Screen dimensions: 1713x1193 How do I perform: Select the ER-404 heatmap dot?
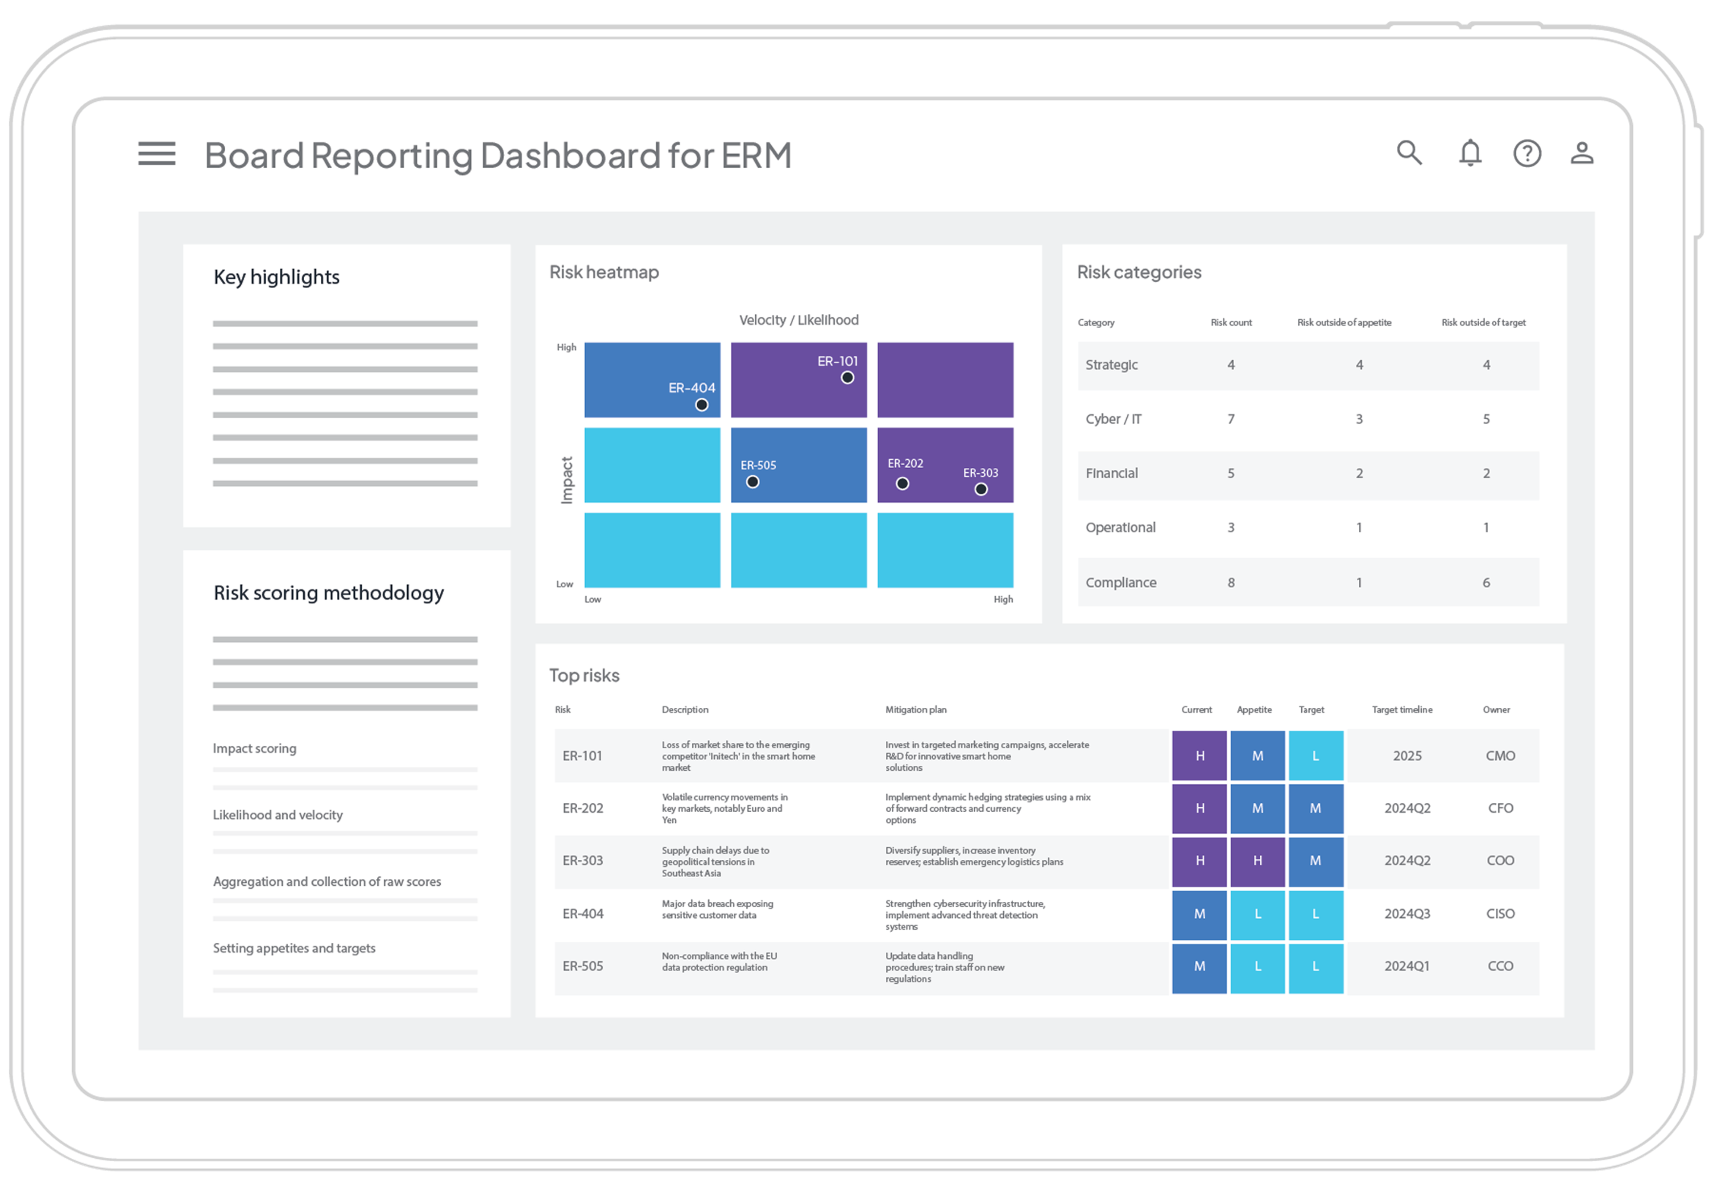pyautogui.click(x=701, y=405)
